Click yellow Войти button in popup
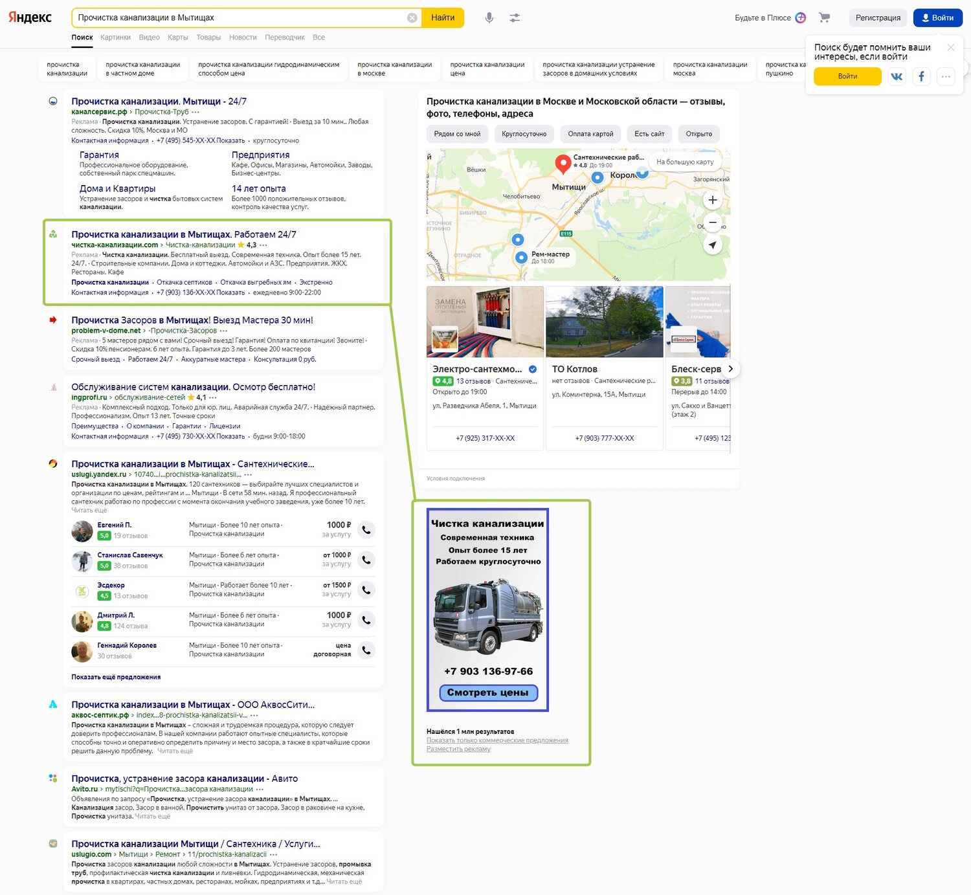 [x=847, y=76]
